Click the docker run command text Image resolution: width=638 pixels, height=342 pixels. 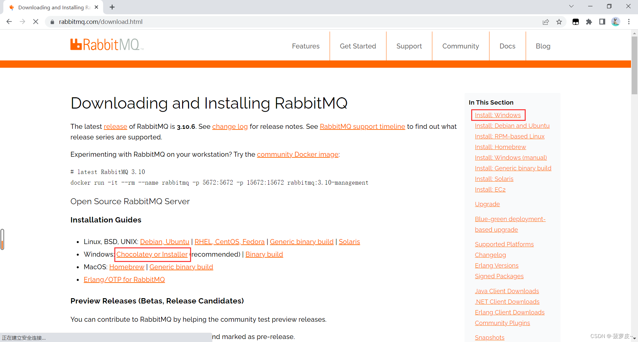[x=219, y=183]
